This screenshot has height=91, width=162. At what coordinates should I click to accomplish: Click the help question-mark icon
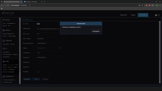pos(156,15)
